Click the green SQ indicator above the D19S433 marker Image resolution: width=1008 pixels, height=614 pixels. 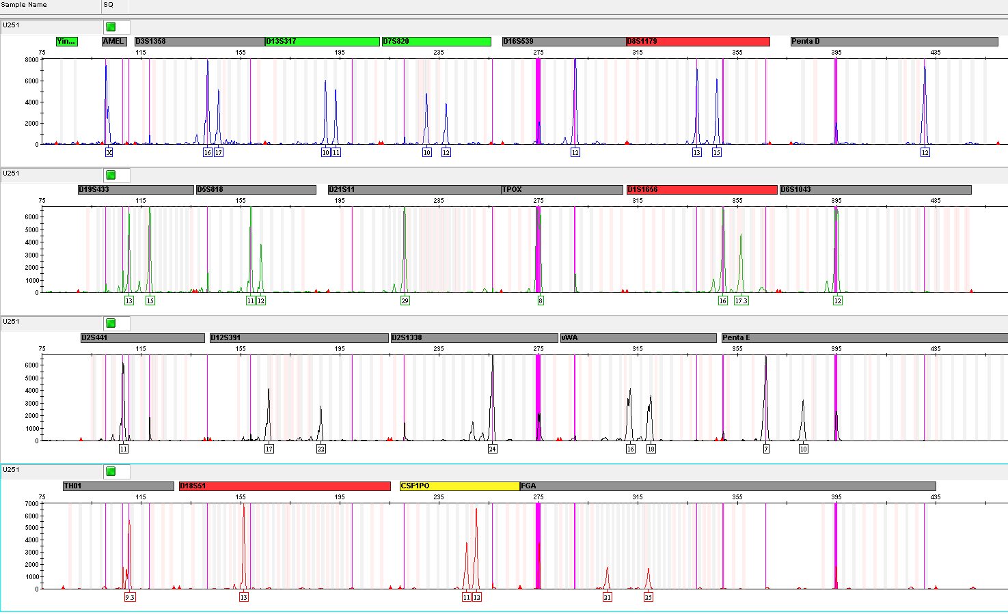(x=111, y=175)
